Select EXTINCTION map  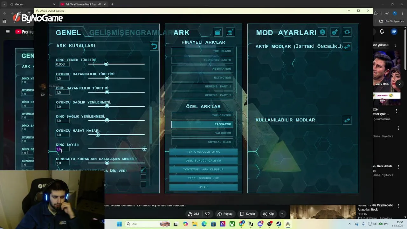(202, 78)
